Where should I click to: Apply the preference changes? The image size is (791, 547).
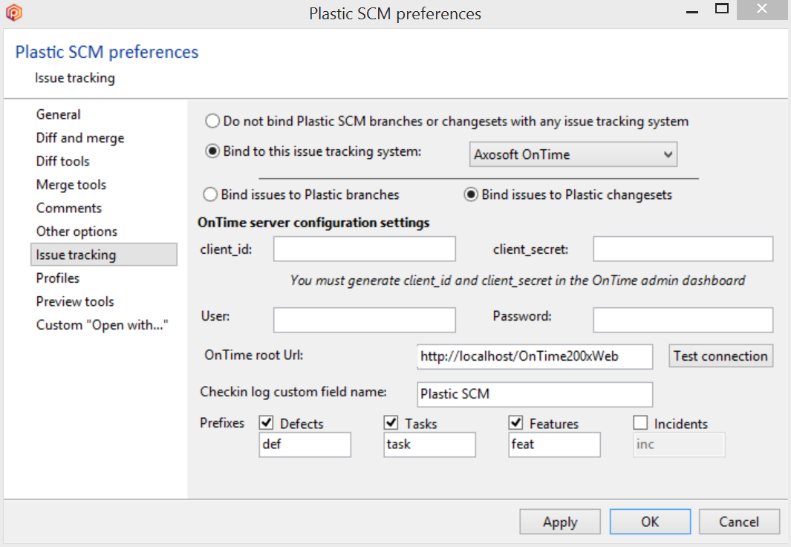pyautogui.click(x=560, y=521)
